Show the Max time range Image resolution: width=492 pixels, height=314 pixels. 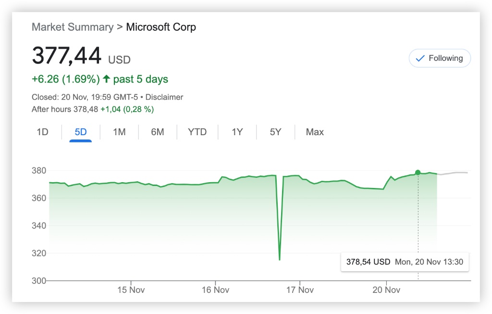coord(315,132)
